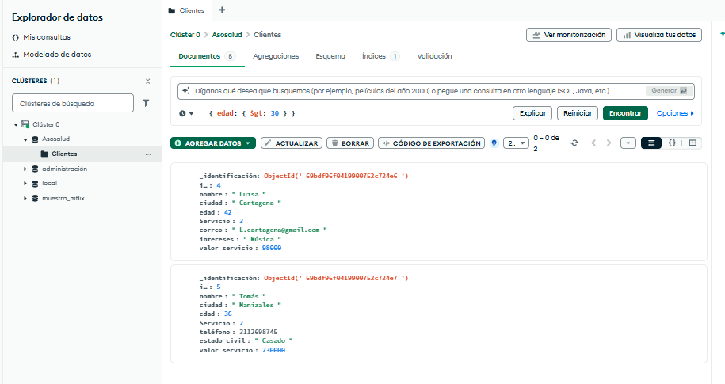
Task: Open the documents-per-page dropdown
Action: (515, 143)
